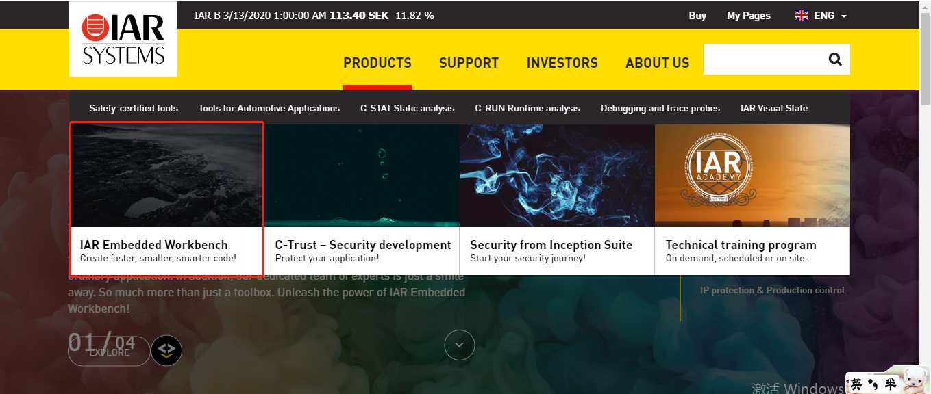Open Debugging and trace probes
The width and height of the screenshot is (931, 394).
pos(660,108)
